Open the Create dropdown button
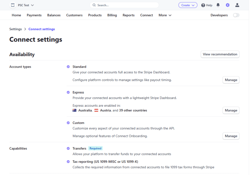The height and width of the screenshot is (175, 250). (x=188, y=5)
